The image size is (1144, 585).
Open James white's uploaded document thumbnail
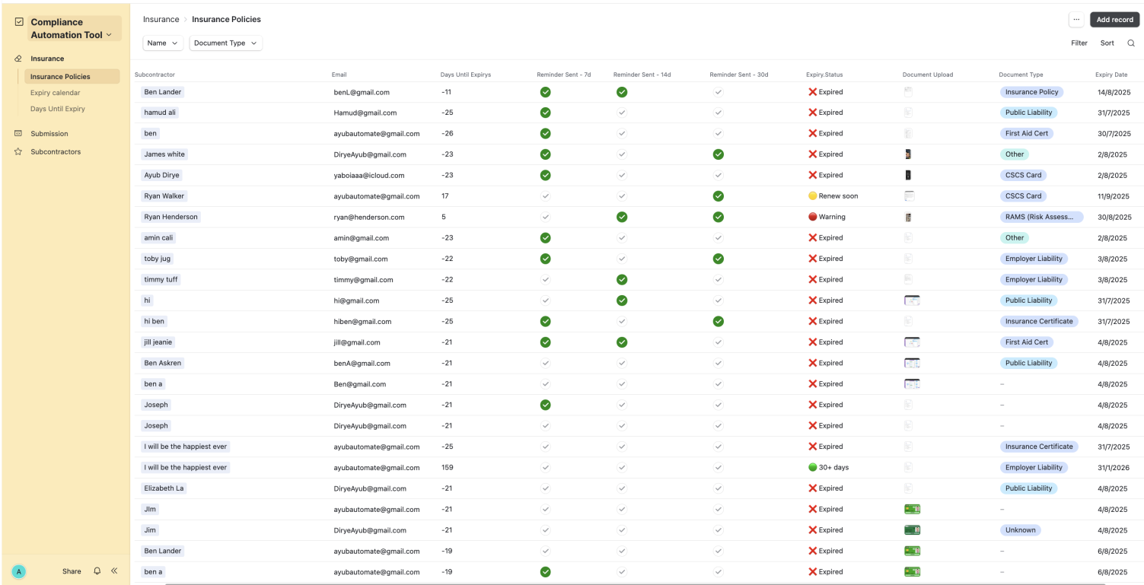[x=908, y=154]
